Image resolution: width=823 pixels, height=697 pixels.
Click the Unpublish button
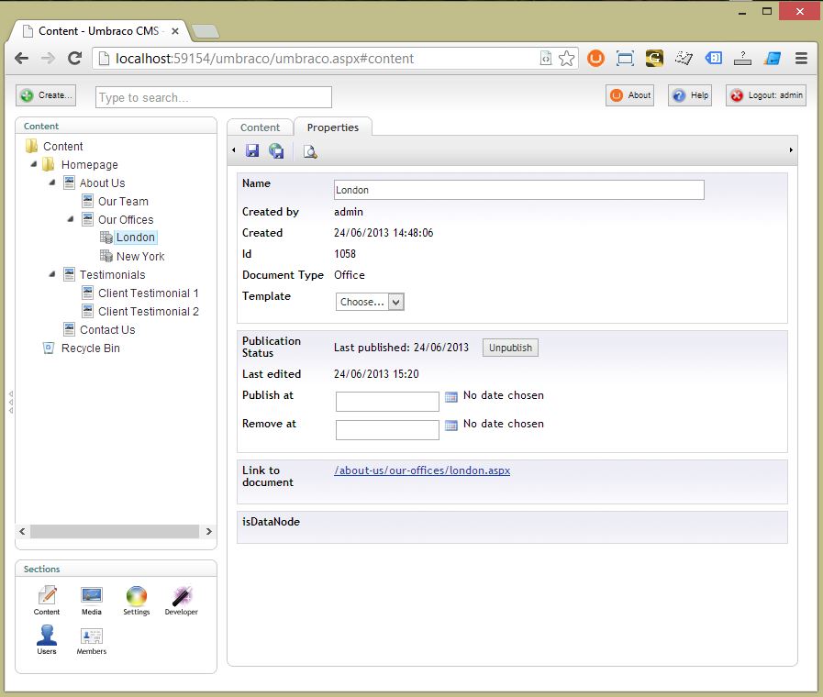510,348
